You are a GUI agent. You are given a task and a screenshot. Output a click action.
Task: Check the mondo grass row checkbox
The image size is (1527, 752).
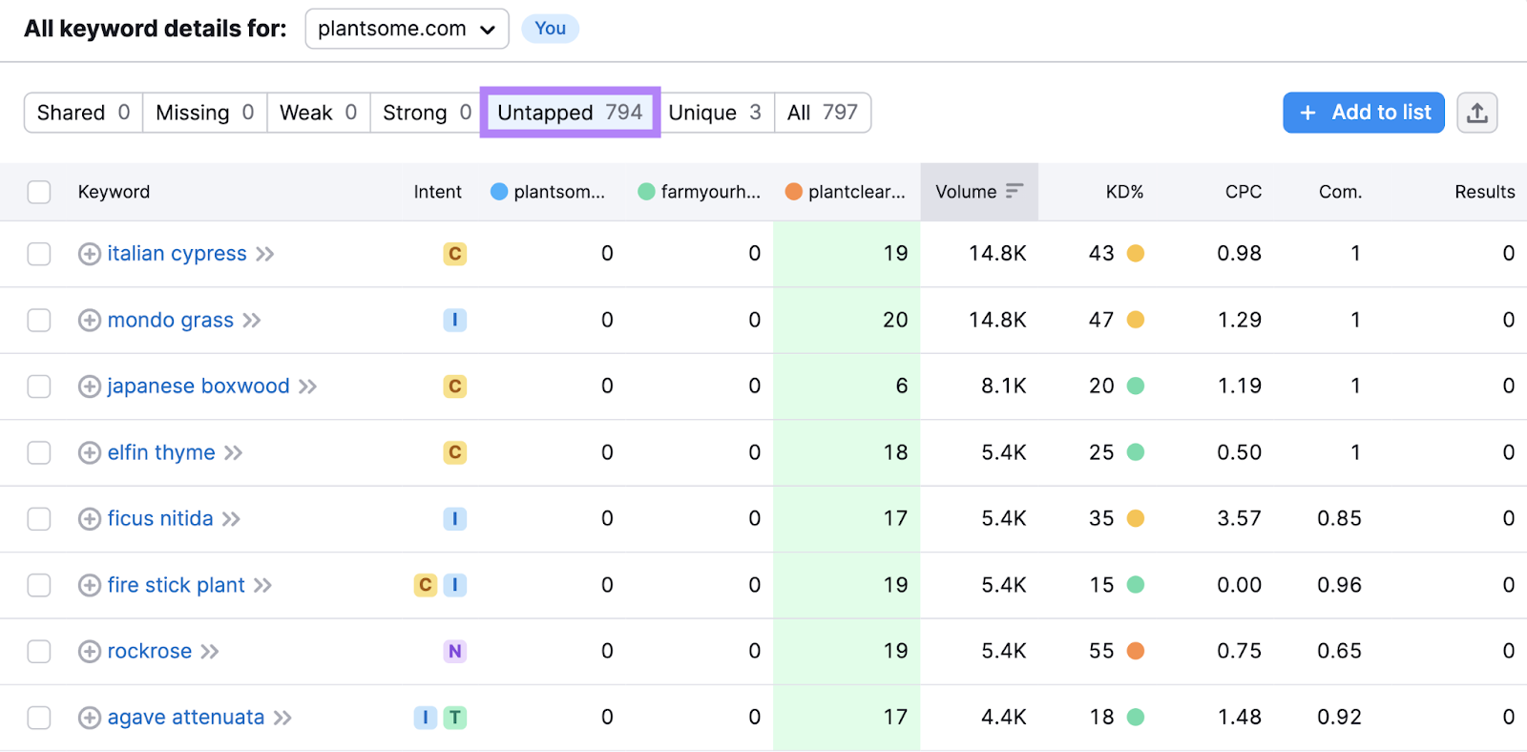[x=39, y=320]
